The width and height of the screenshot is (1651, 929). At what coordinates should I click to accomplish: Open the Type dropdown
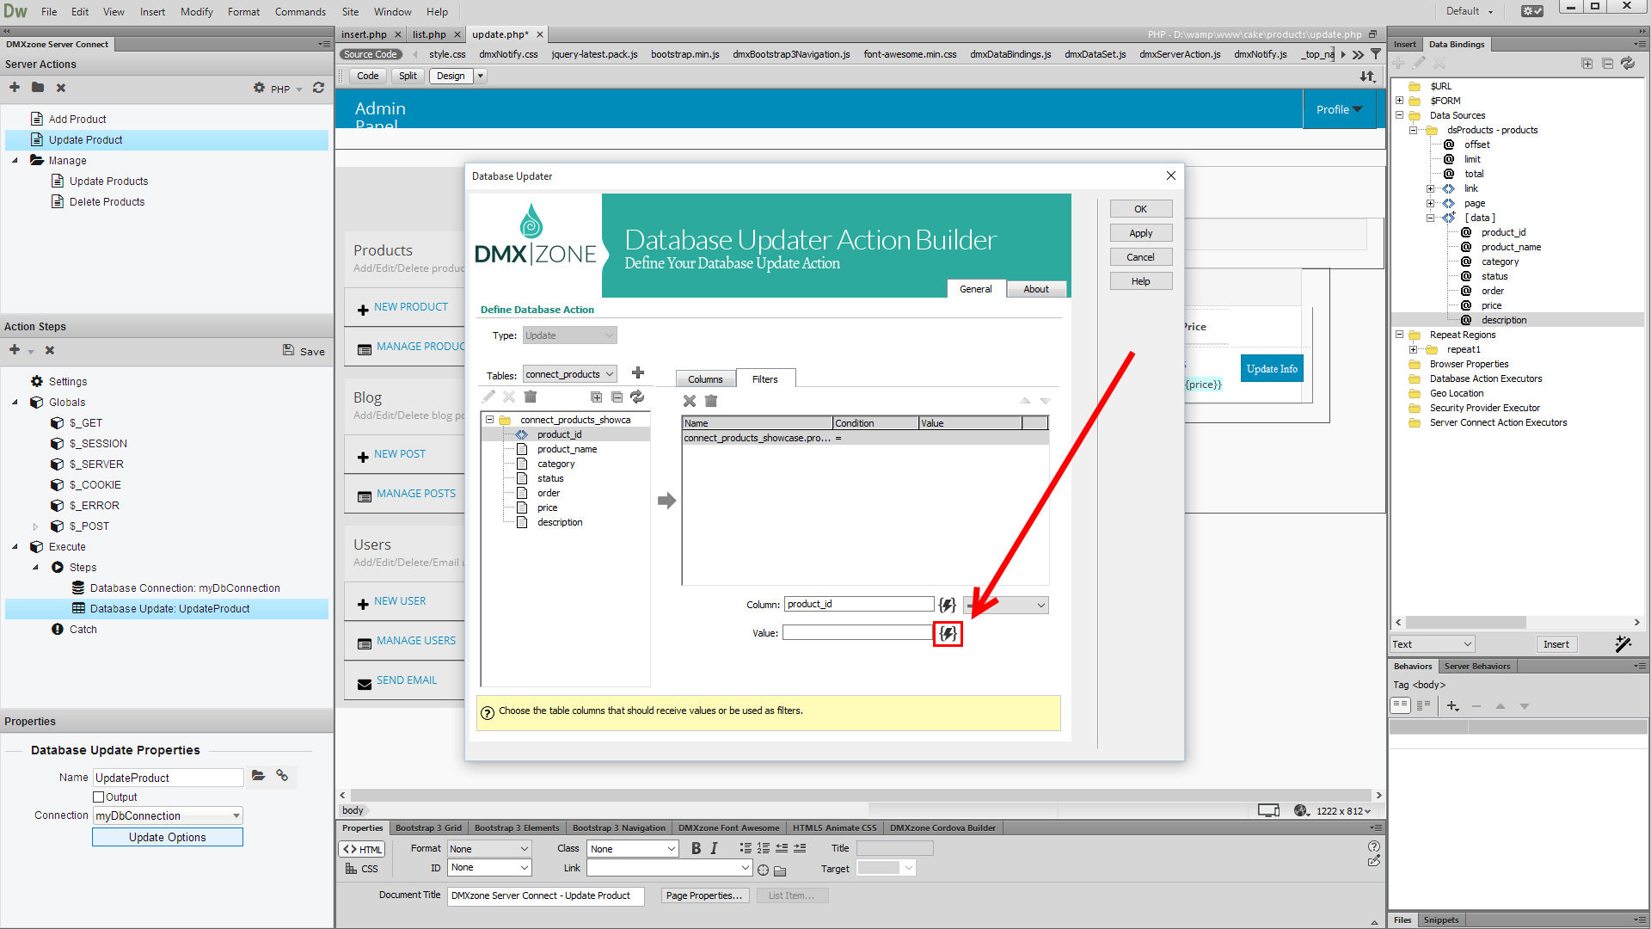tap(570, 335)
